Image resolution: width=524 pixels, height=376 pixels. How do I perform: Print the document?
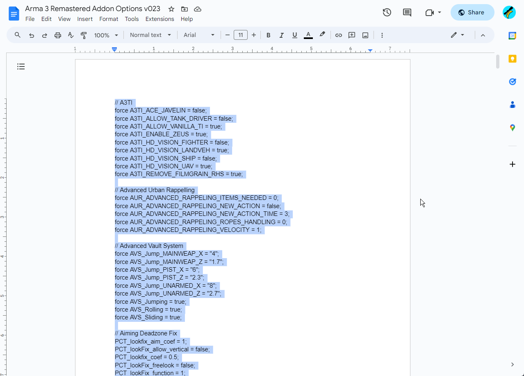pyautogui.click(x=58, y=35)
